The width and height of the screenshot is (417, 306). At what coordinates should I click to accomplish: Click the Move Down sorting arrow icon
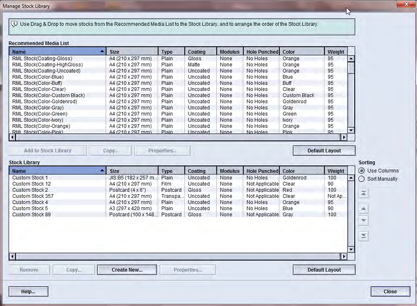pyautogui.click(x=363, y=220)
